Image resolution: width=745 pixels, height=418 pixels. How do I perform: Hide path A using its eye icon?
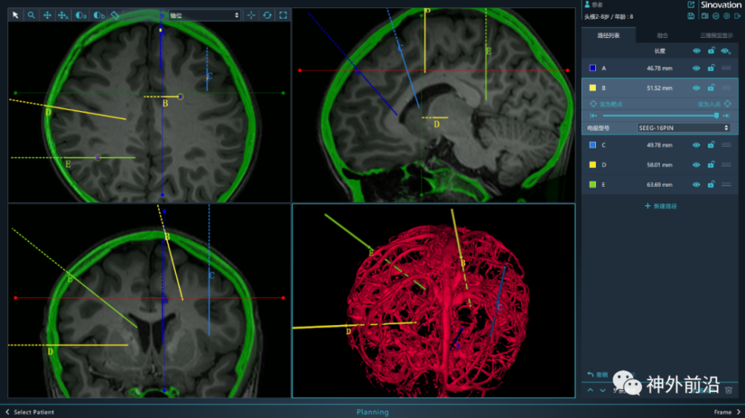click(x=697, y=68)
